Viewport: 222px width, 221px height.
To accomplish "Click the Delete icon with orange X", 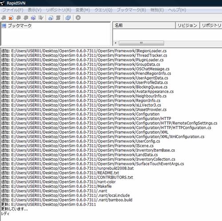I will [x=11, y=18].
